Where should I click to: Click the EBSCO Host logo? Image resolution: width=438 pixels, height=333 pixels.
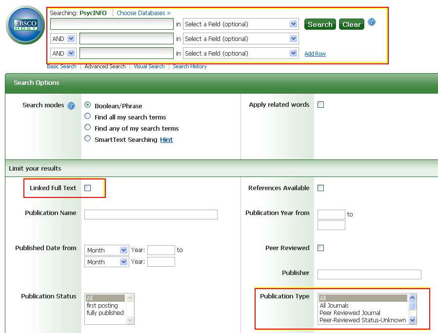click(25, 25)
